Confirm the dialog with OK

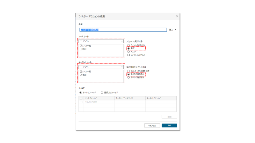169,126
